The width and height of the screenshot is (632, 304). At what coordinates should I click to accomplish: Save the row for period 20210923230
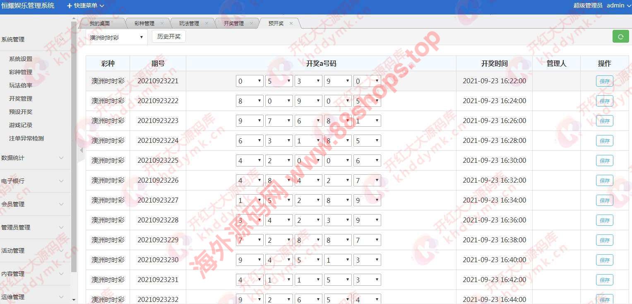point(604,260)
